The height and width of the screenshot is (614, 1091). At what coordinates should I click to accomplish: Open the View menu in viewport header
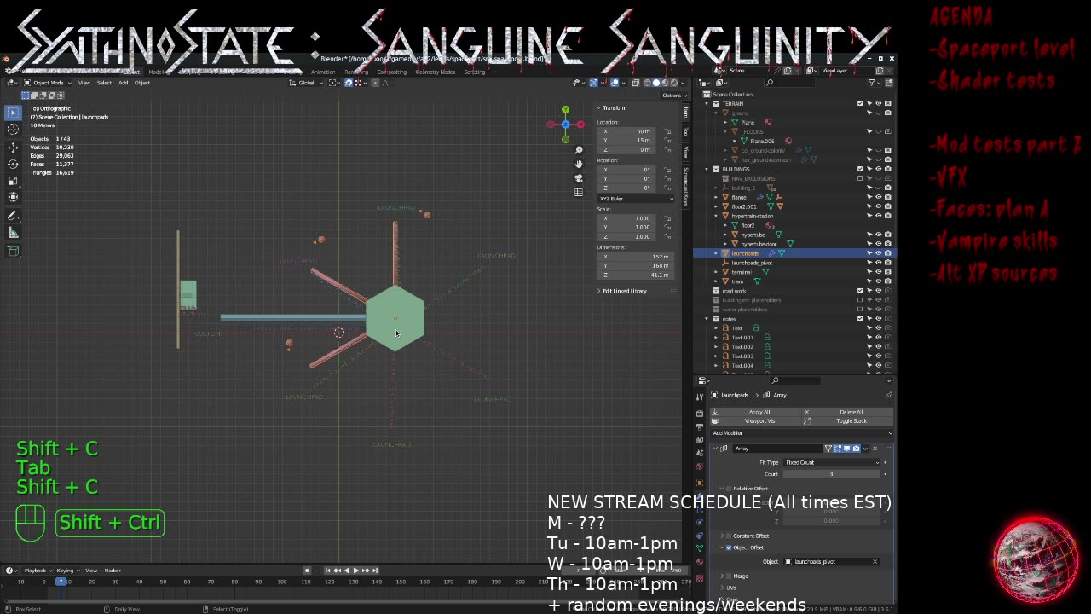pos(84,83)
